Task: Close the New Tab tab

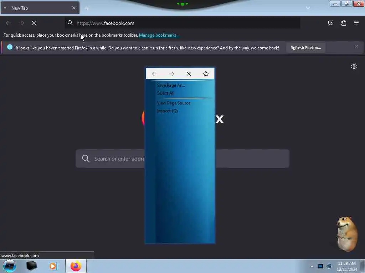Action: tap(74, 8)
